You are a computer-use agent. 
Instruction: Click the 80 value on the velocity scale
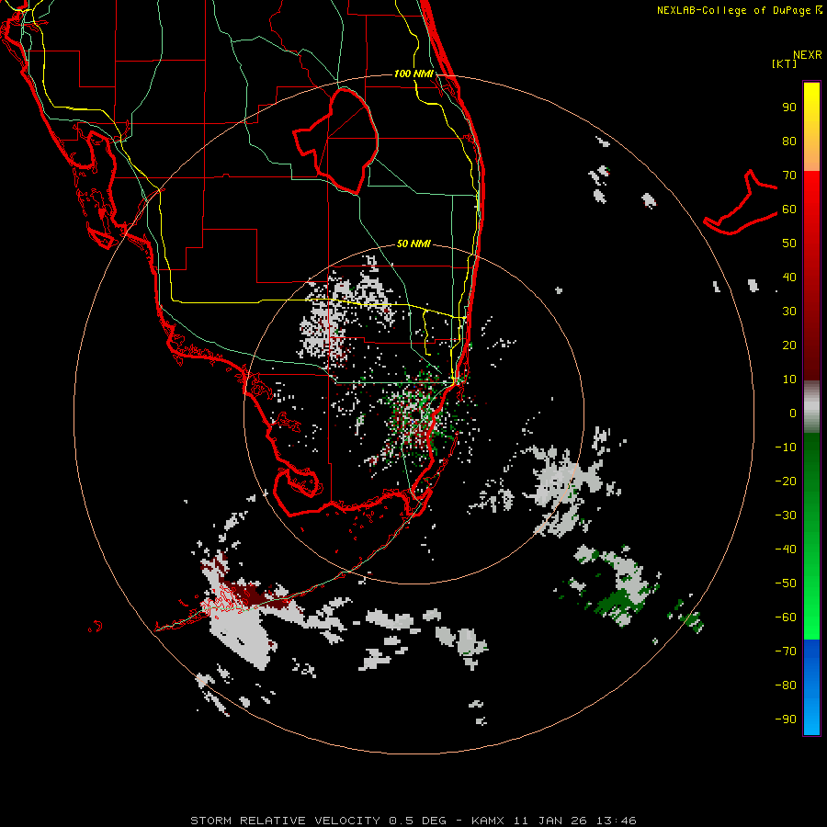click(x=789, y=141)
